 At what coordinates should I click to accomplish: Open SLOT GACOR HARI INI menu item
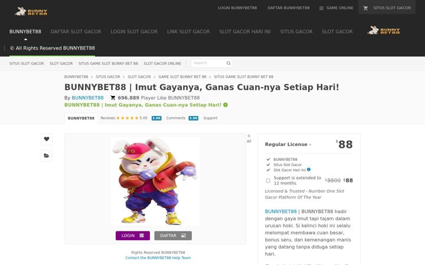point(245,32)
